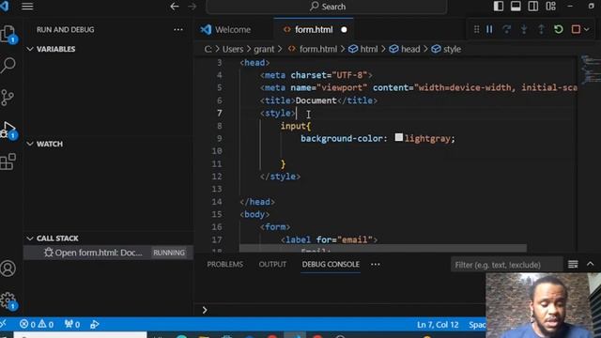Open the lightgray color swatch picker
Screen dimensions: 601x338
398,137
